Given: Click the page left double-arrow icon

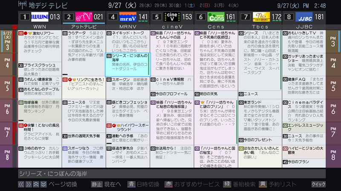Looking at the screenshot, I should [21, 184].
